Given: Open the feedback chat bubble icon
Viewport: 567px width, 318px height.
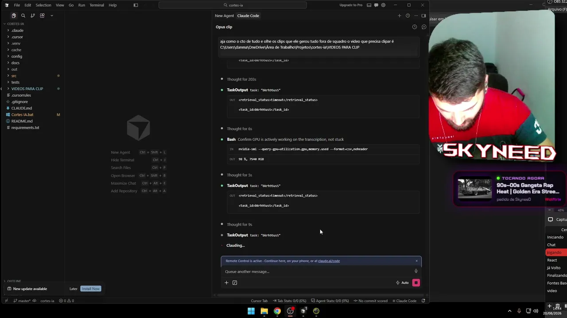Looking at the screenshot, I should click(376, 5).
